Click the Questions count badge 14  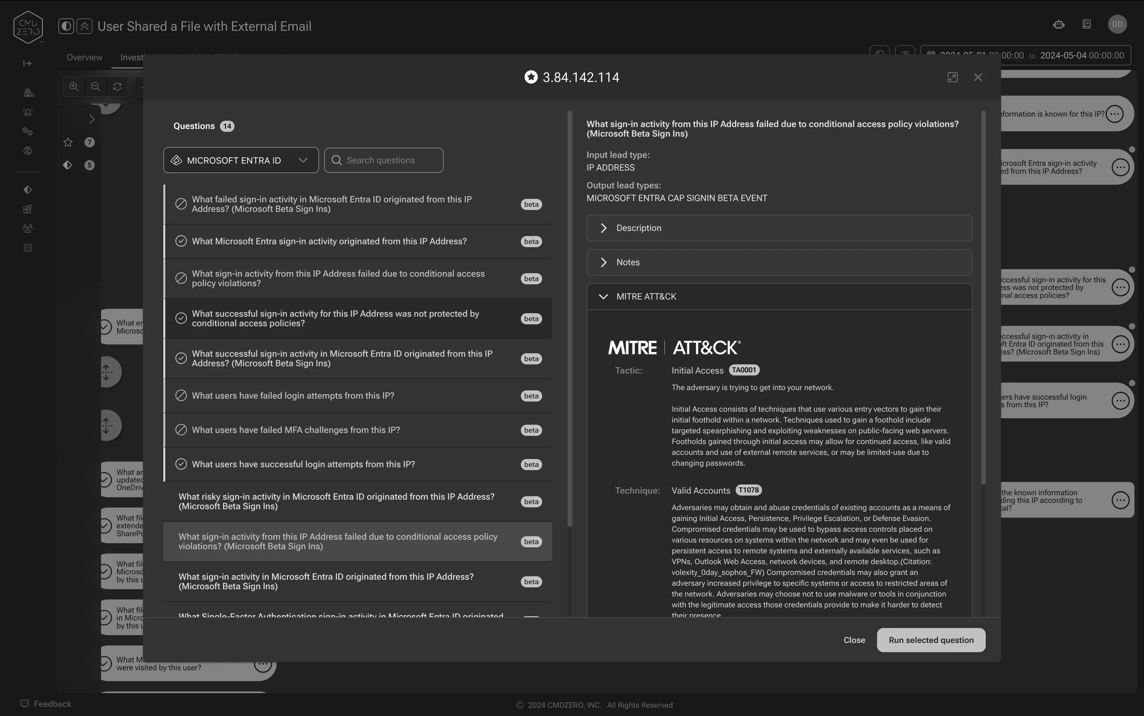228,126
